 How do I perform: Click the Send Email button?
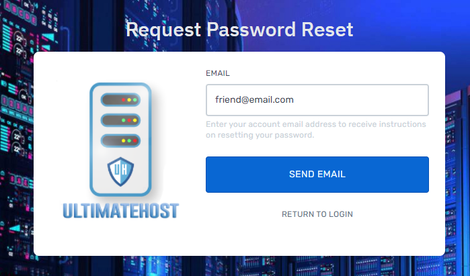click(x=317, y=174)
